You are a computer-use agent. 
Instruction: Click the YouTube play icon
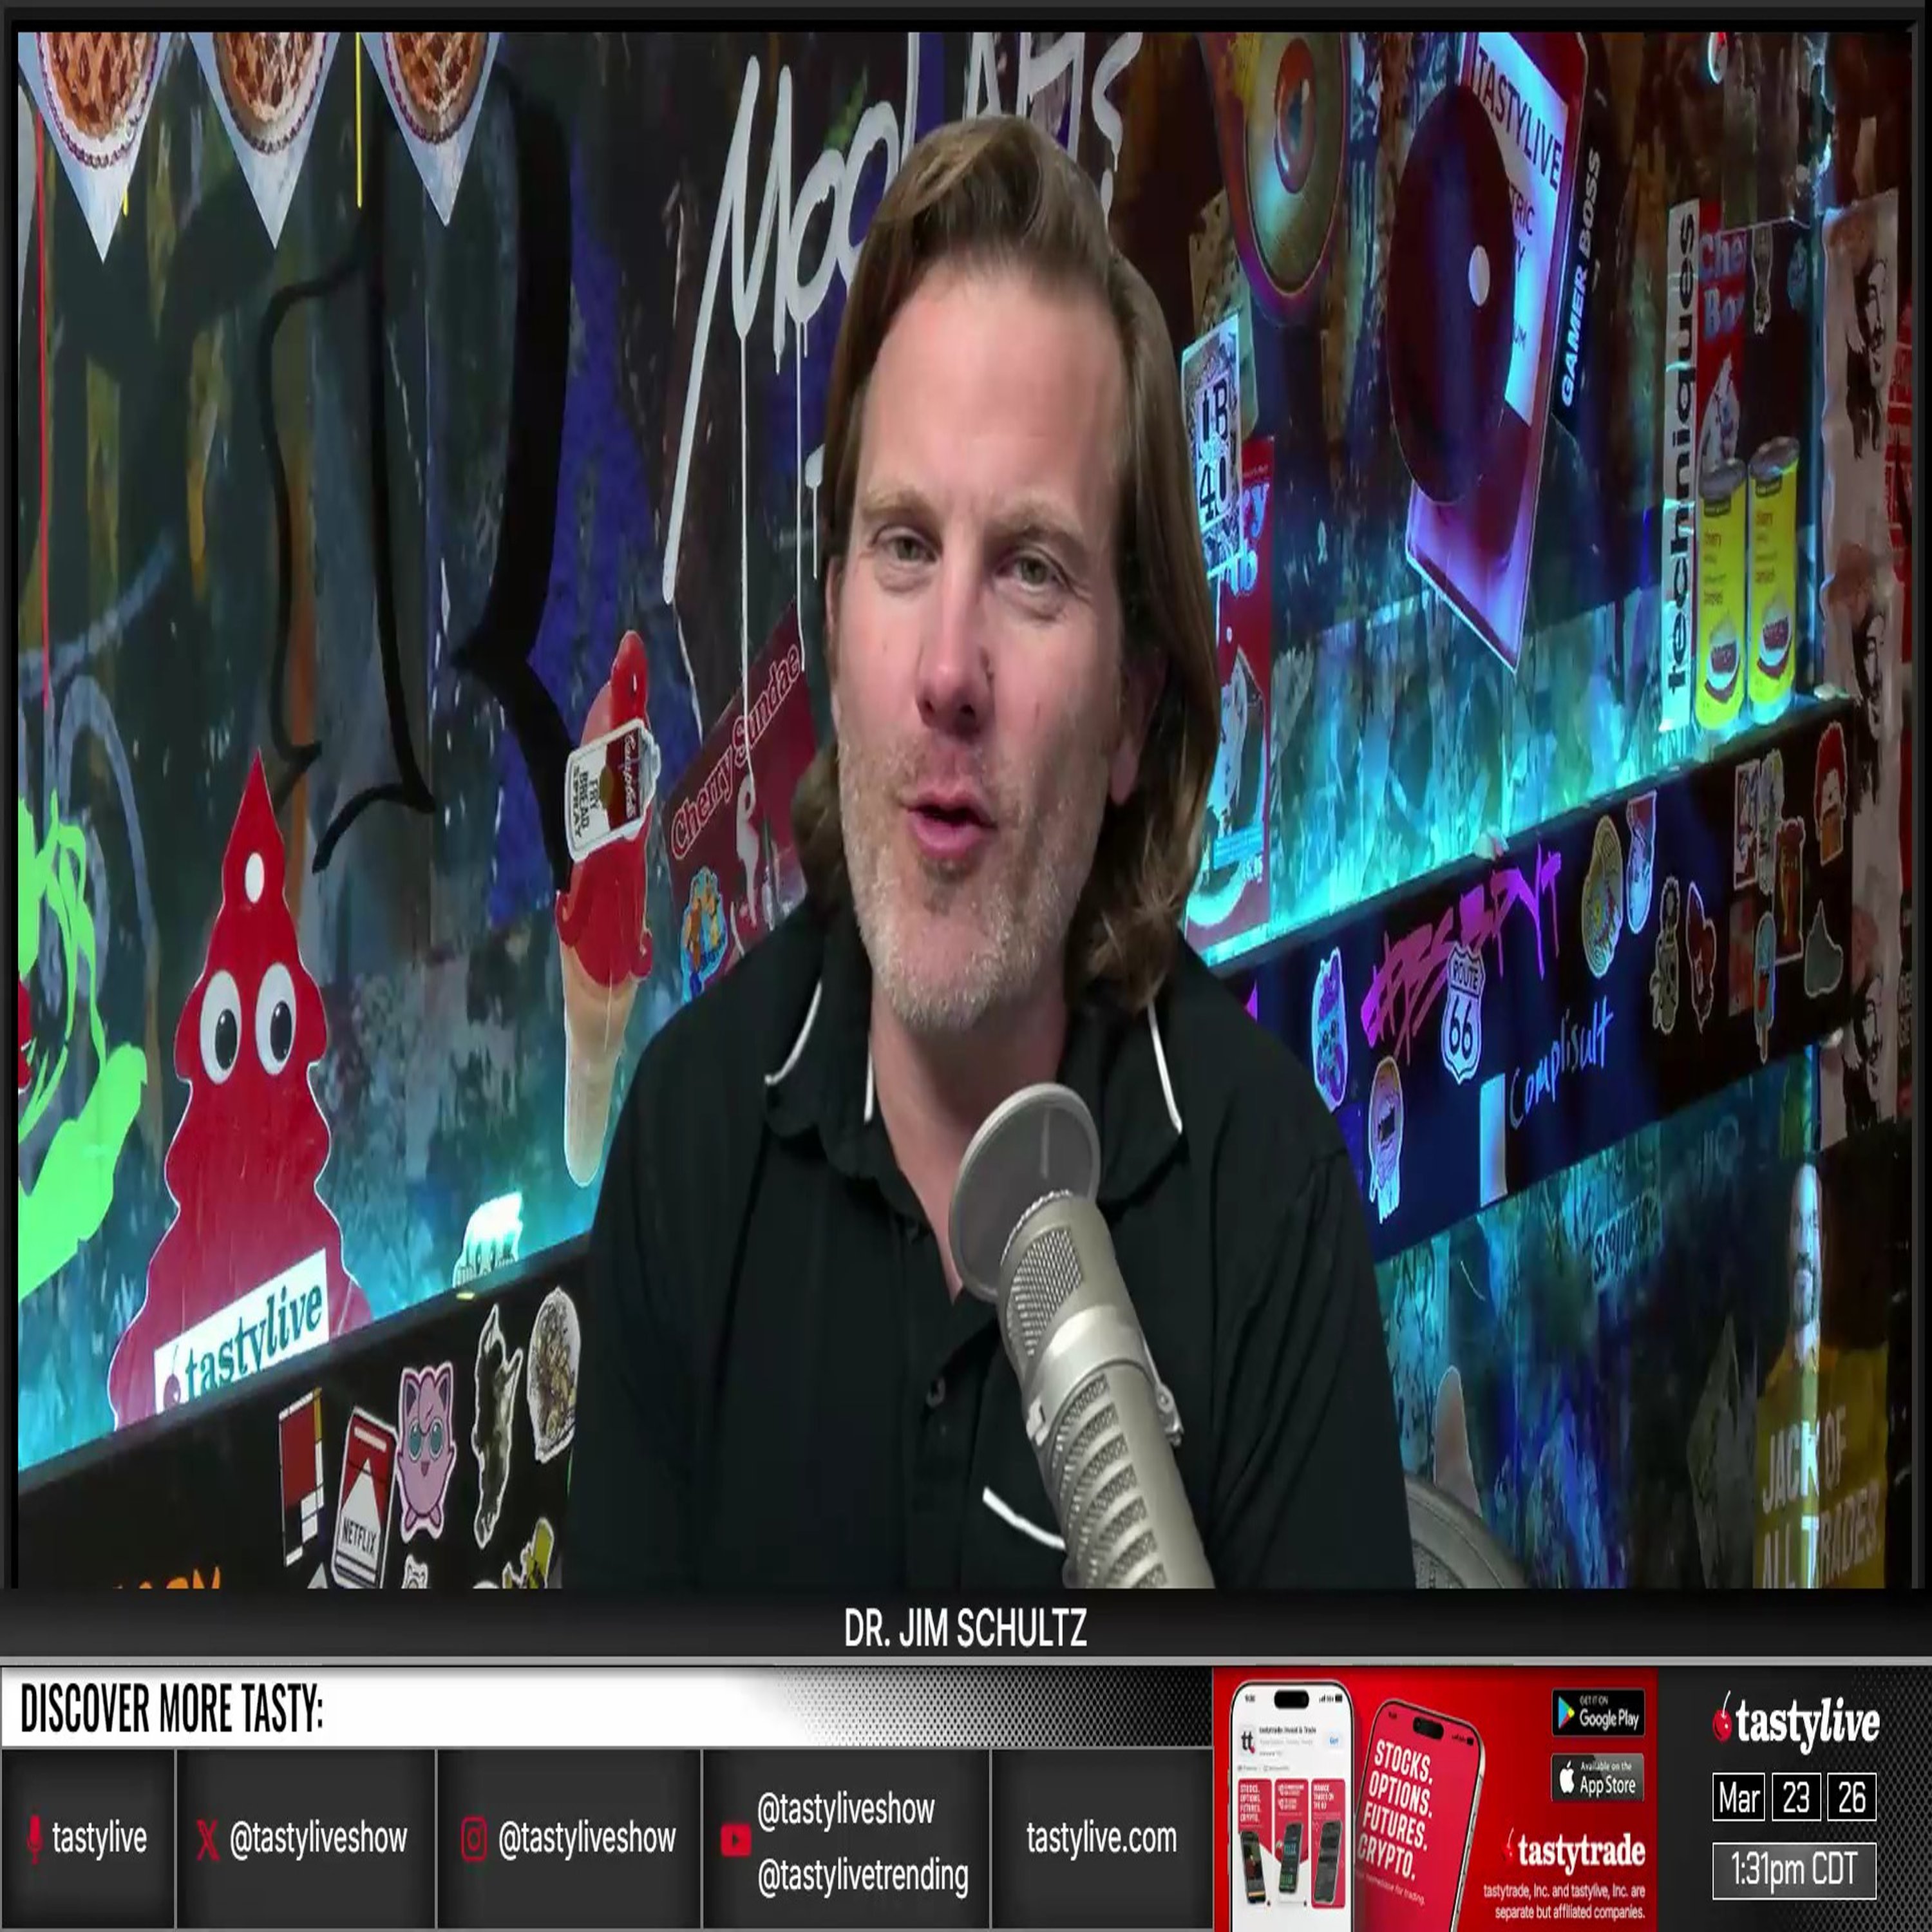click(735, 1839)
